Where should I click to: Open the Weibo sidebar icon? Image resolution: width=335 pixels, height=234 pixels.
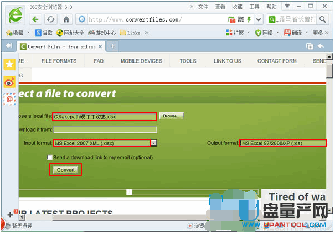pyautogui.click(x=9, y=81)
